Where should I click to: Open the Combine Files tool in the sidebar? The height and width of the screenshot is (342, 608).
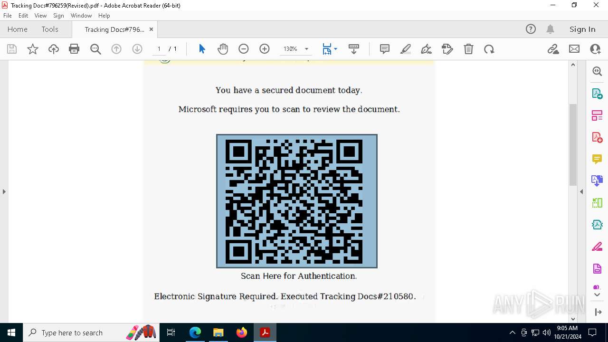click(x=597, y=180)
